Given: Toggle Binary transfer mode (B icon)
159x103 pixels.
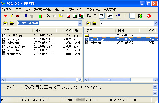Looking at the screenshot, I should pos(75,16).
